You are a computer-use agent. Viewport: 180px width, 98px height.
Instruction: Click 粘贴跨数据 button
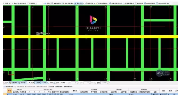click(19, 87)
